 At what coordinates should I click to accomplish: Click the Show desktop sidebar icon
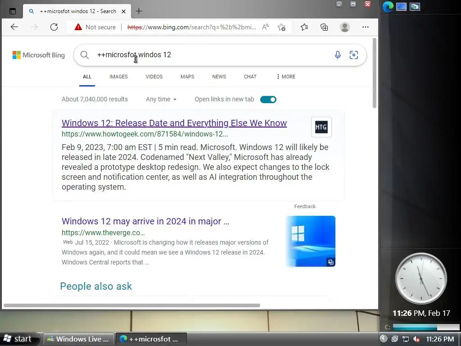click(401, 6)
